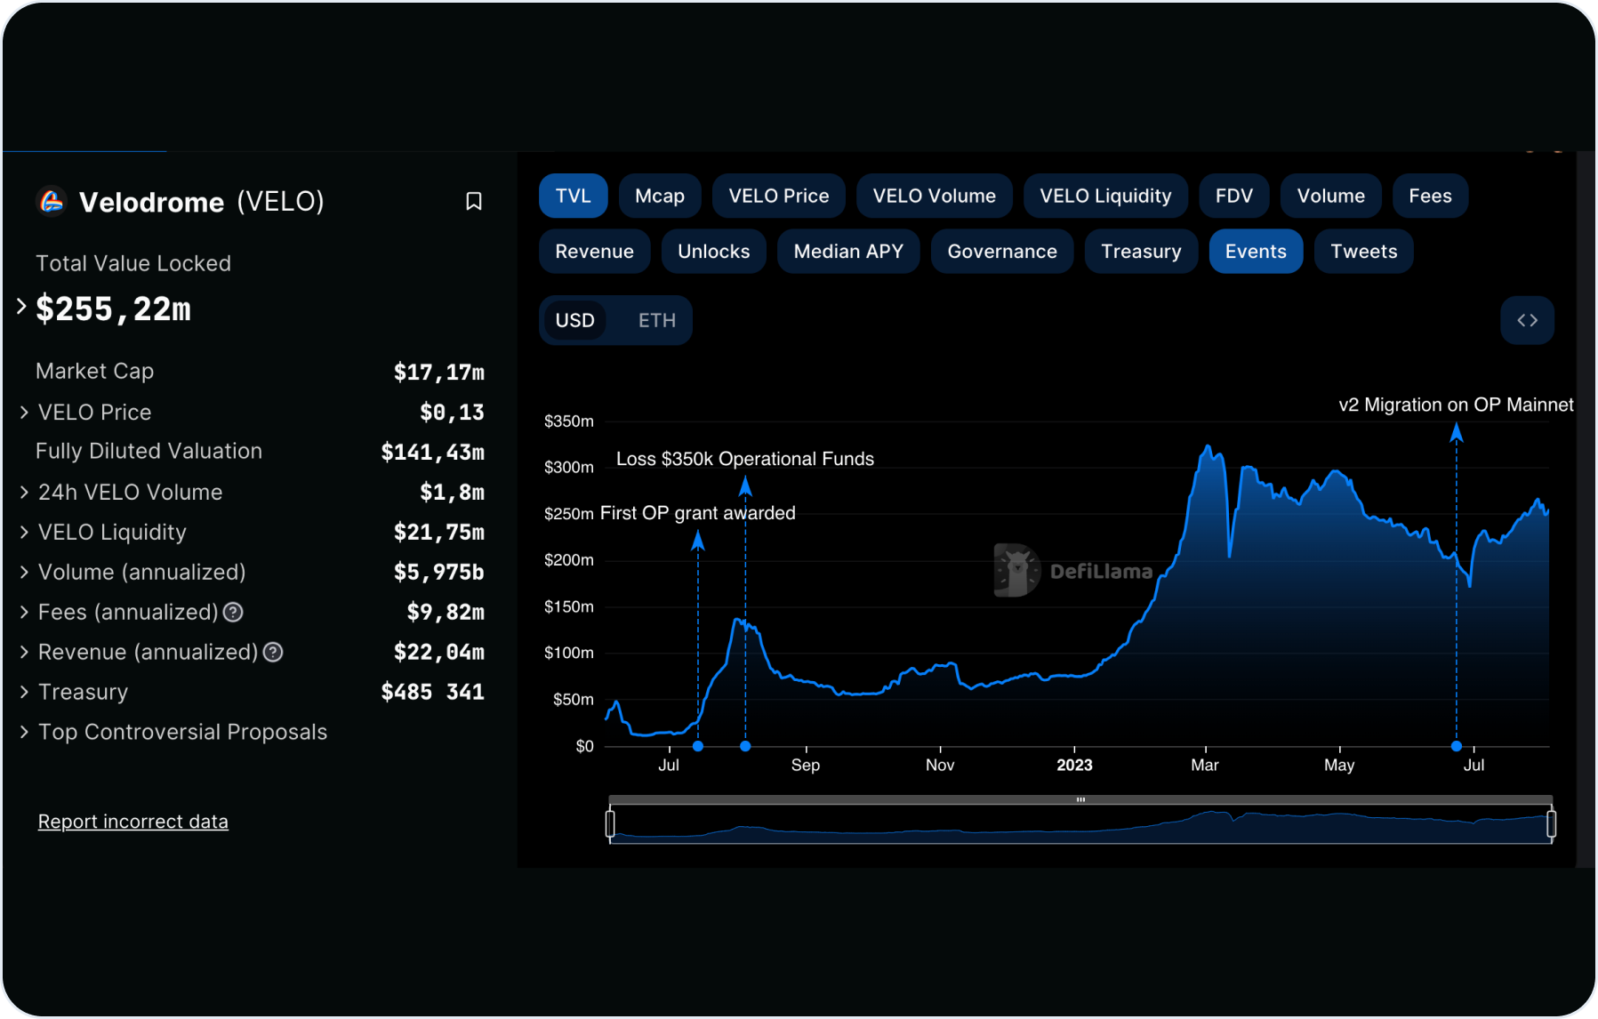The image size is (1598, 1019).
Task: Click the Fully Diluted Valuation value $141,43m
Action: coord(433,452)
